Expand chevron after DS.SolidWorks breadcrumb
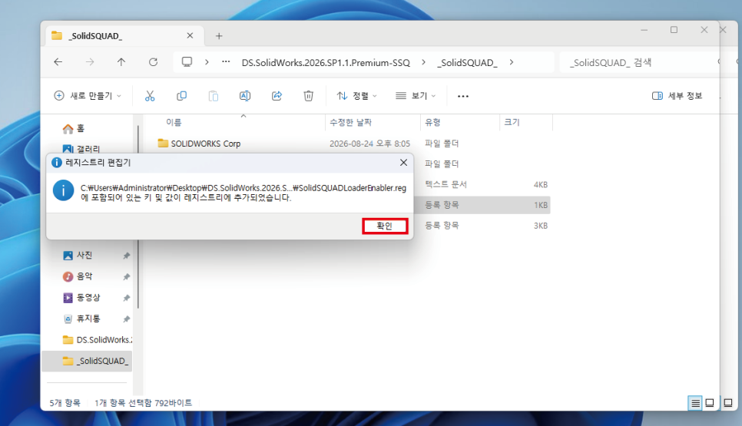 [423, 62]
